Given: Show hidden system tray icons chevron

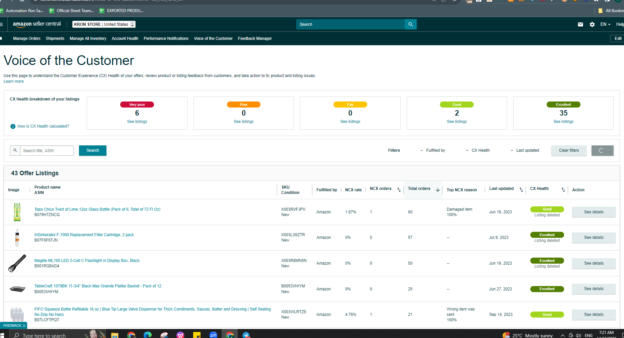Looking at the screenshot, I should [x=563, y=335].
